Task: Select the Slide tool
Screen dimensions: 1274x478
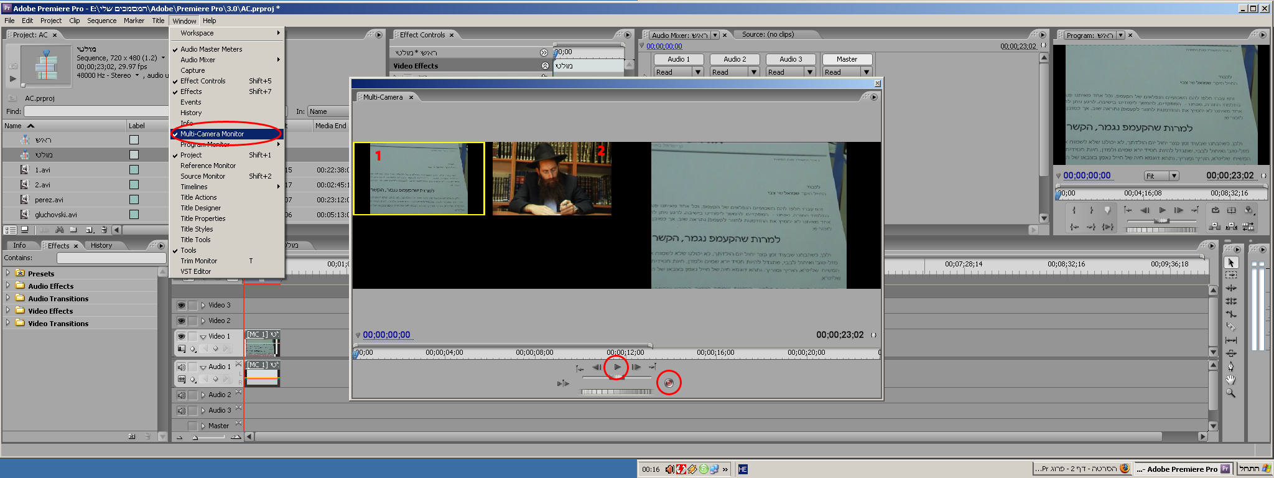Action: point(1230,354)
